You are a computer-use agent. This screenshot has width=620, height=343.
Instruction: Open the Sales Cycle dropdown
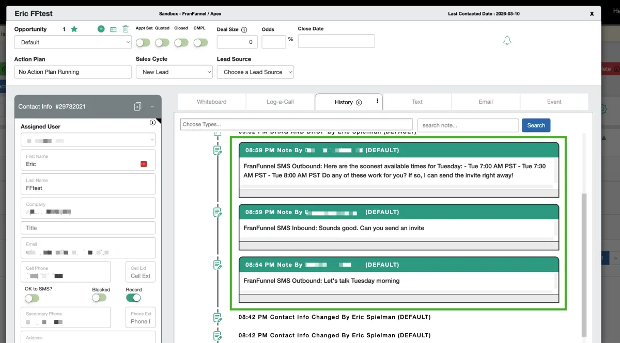(174, 72)
